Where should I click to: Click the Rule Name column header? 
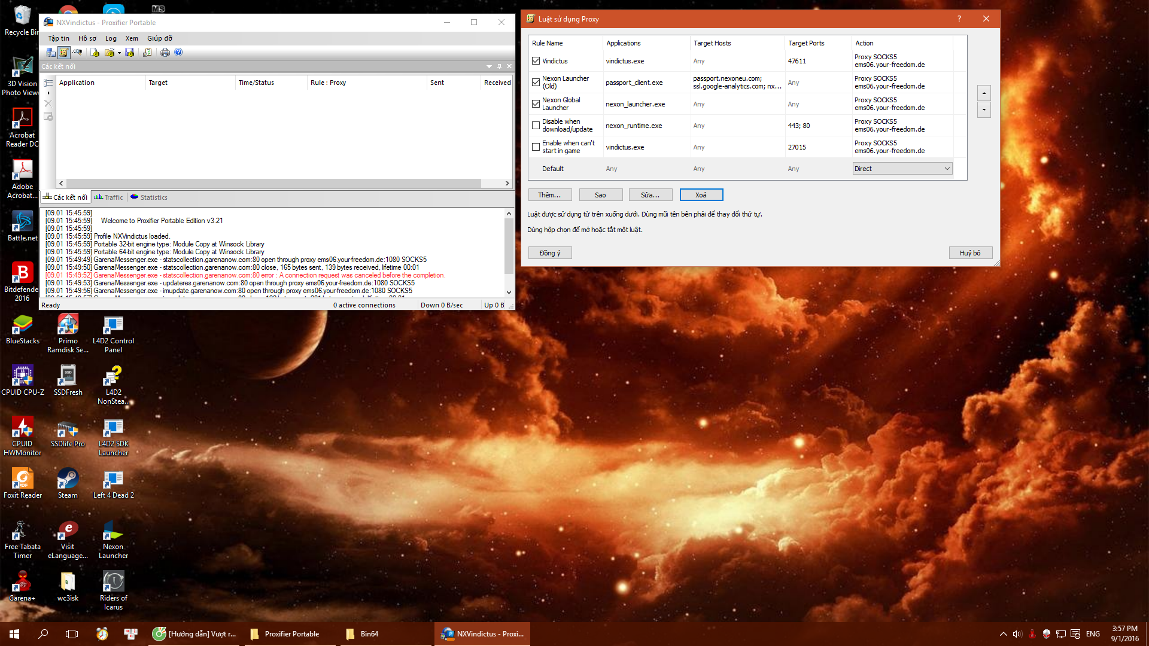tap(566, 43)
